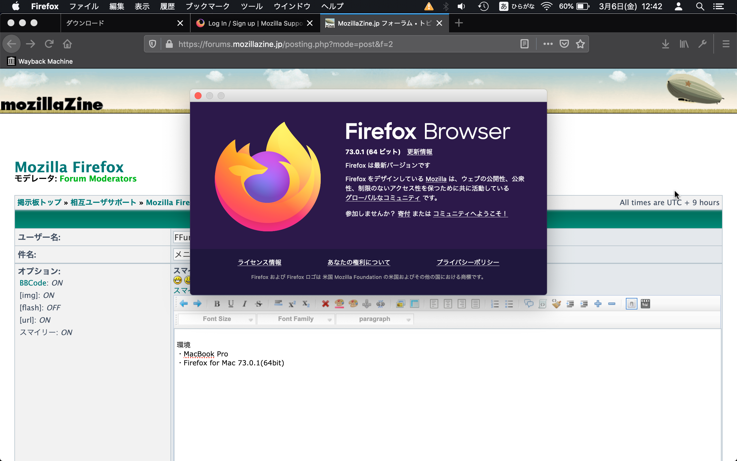Viewport: 737px width, 461px height.
Task: Open the ブックマーク menu in menu bar
Action: coord(207,6)
